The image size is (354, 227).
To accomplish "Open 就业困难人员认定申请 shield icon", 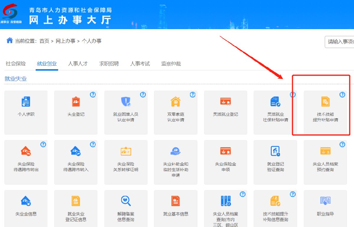I will click(126, 102).
